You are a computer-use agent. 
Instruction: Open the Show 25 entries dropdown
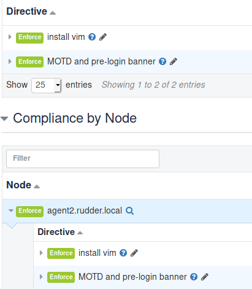47,85
